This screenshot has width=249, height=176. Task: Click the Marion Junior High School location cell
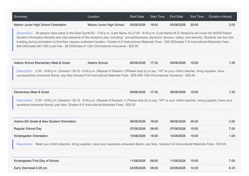tap(106, 25)
